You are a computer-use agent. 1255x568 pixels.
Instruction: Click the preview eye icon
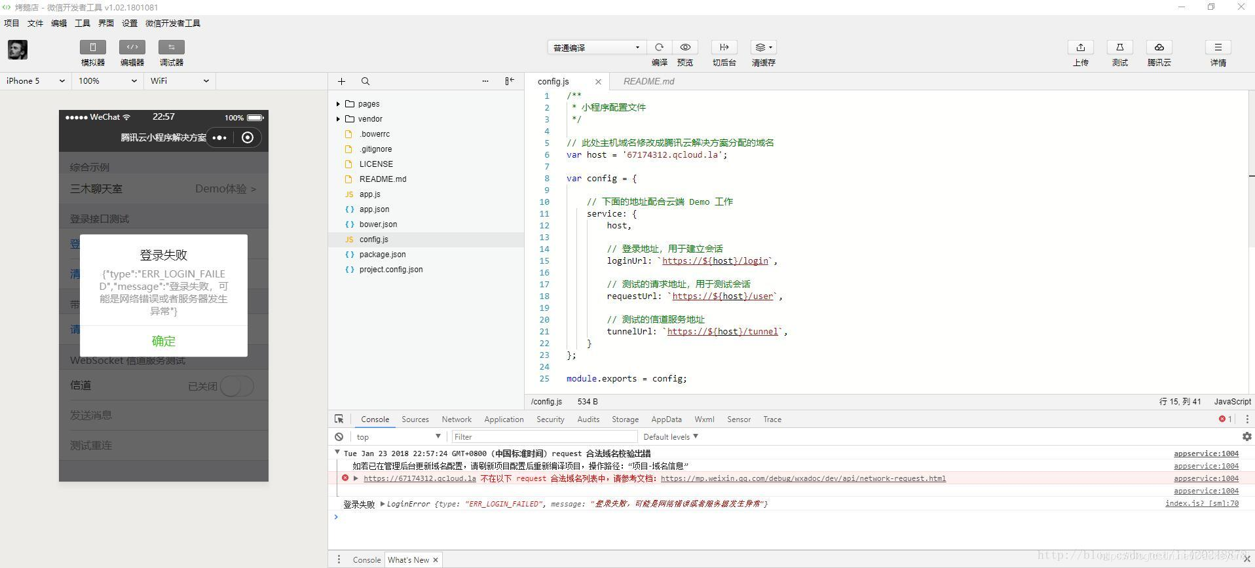(685, 47)
